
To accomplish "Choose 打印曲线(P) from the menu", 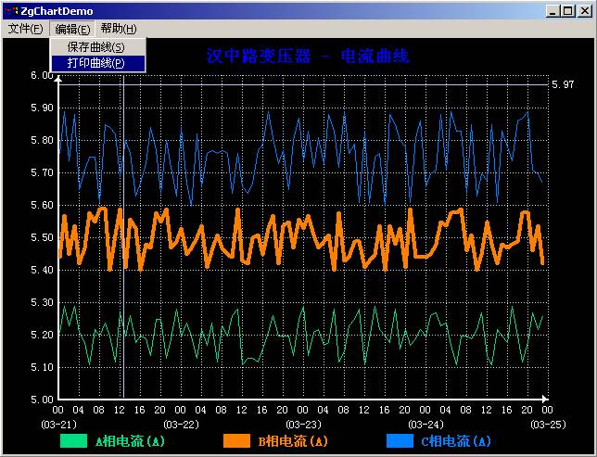I will point(98,63).
